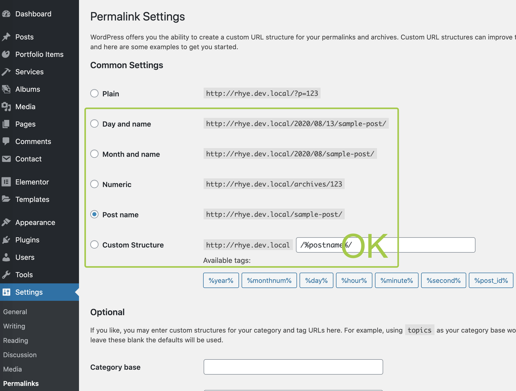Viewport: 516px width, 391px height.
Task: Select the Numeric permalink structure
Action: pyautogui.click(x=94, y=184)
